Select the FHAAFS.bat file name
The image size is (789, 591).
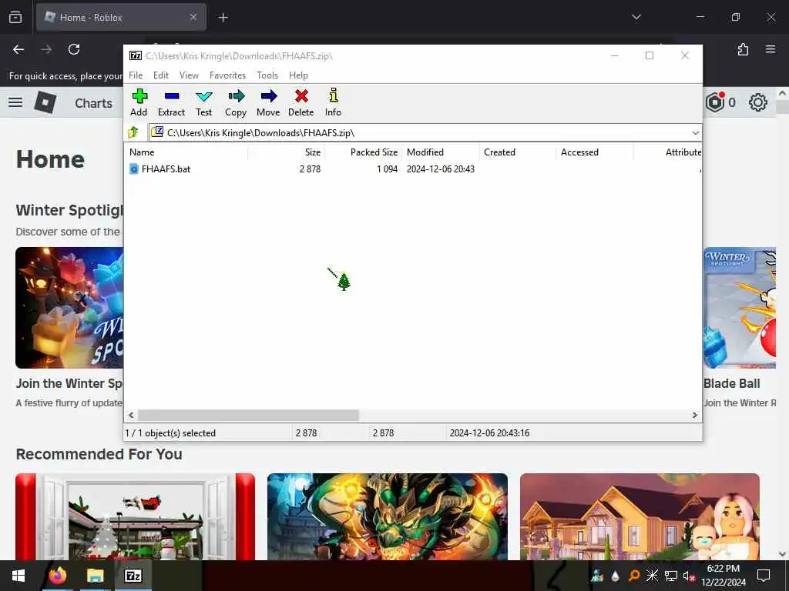166,169
